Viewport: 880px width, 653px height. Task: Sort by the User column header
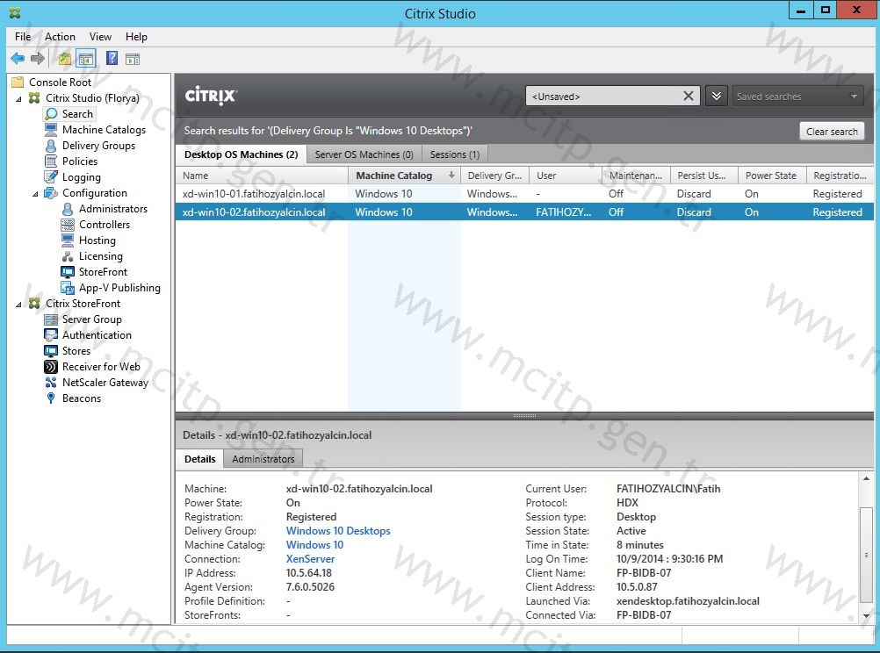coord(566,176)
